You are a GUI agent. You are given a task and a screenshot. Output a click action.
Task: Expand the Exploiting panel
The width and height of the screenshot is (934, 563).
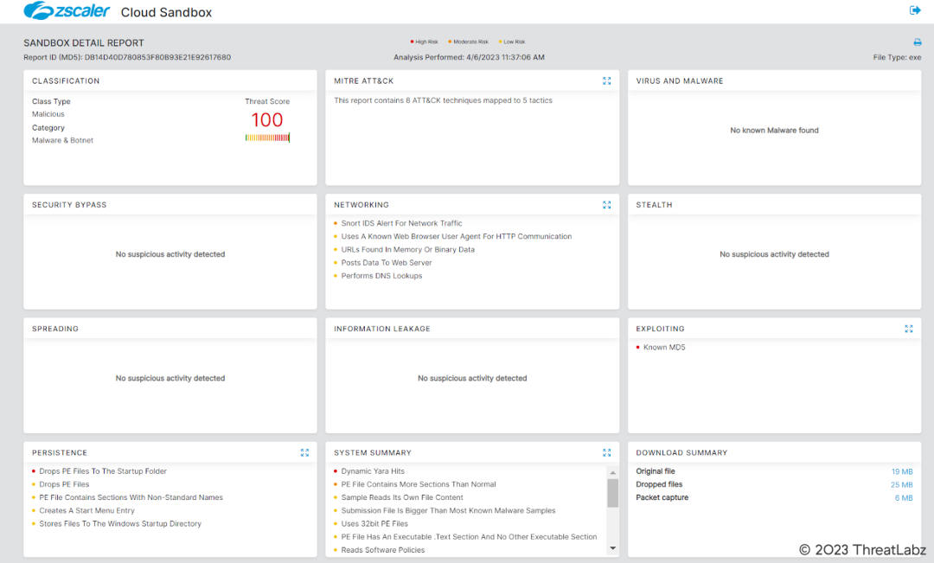coord(908,329)
